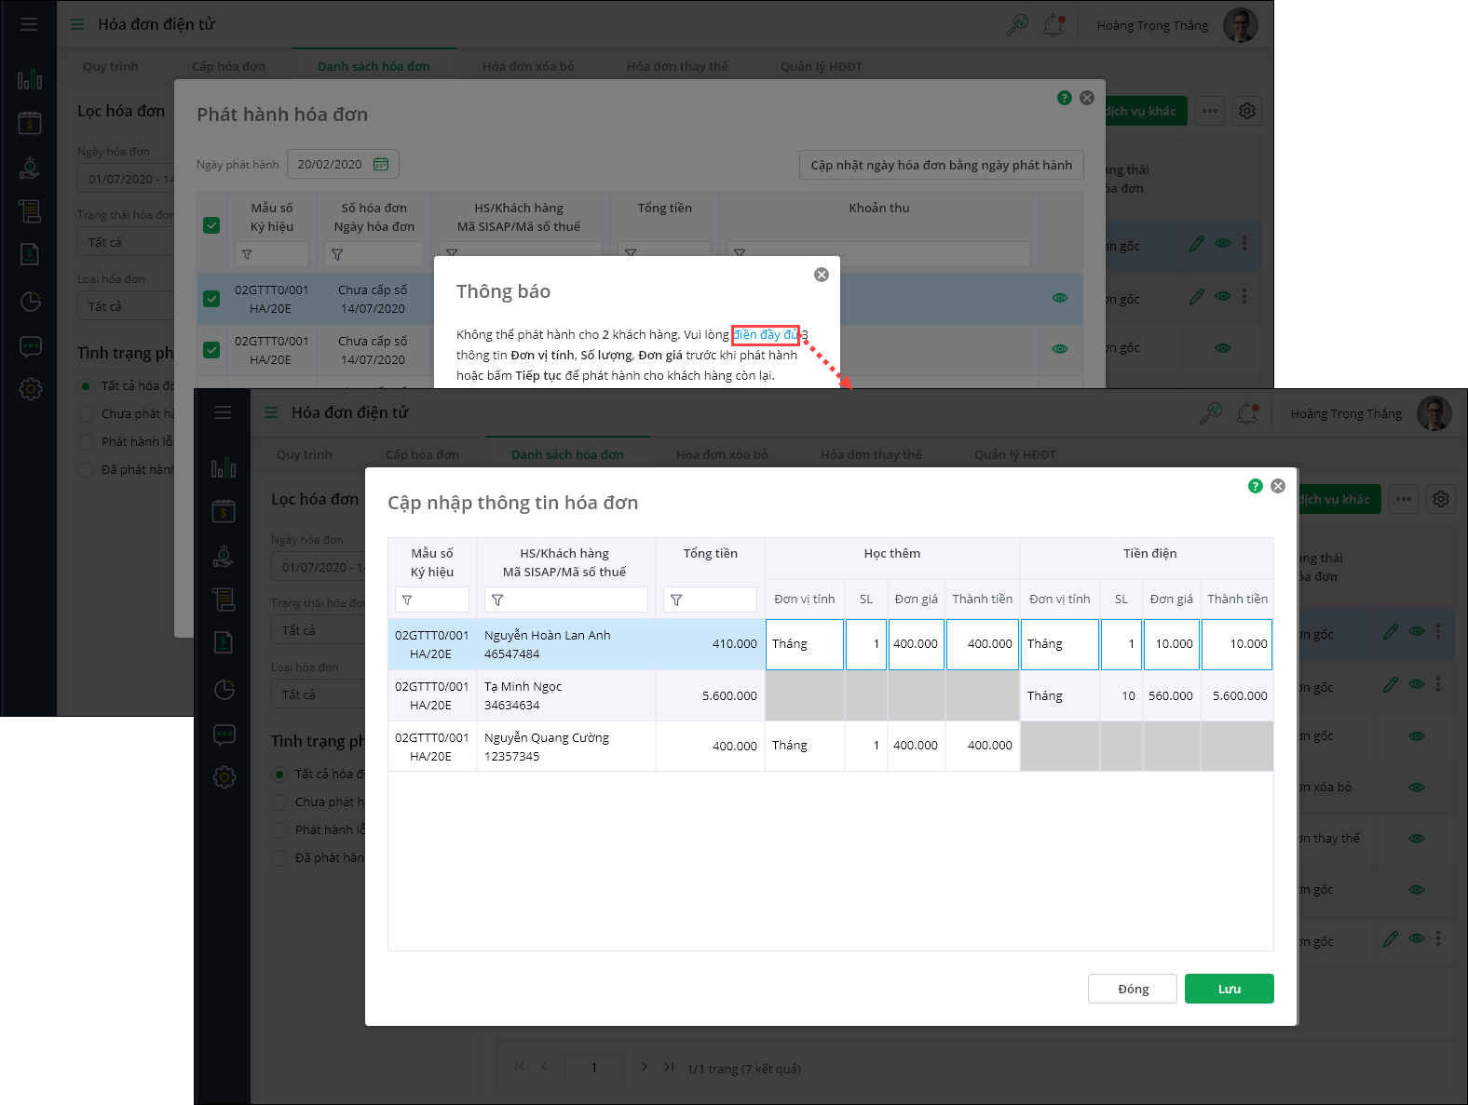Image resolution: width=1468 pixels, height=1105 pixels.
Task: Open chat bubble sidebar icon in back window
Action: pyautogui.click(x=31, y=347)
